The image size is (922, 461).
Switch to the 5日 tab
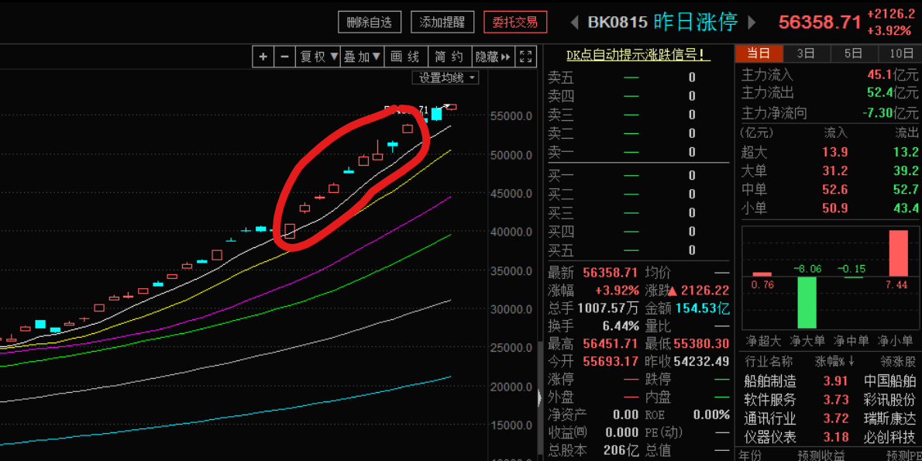click(853, 53)
